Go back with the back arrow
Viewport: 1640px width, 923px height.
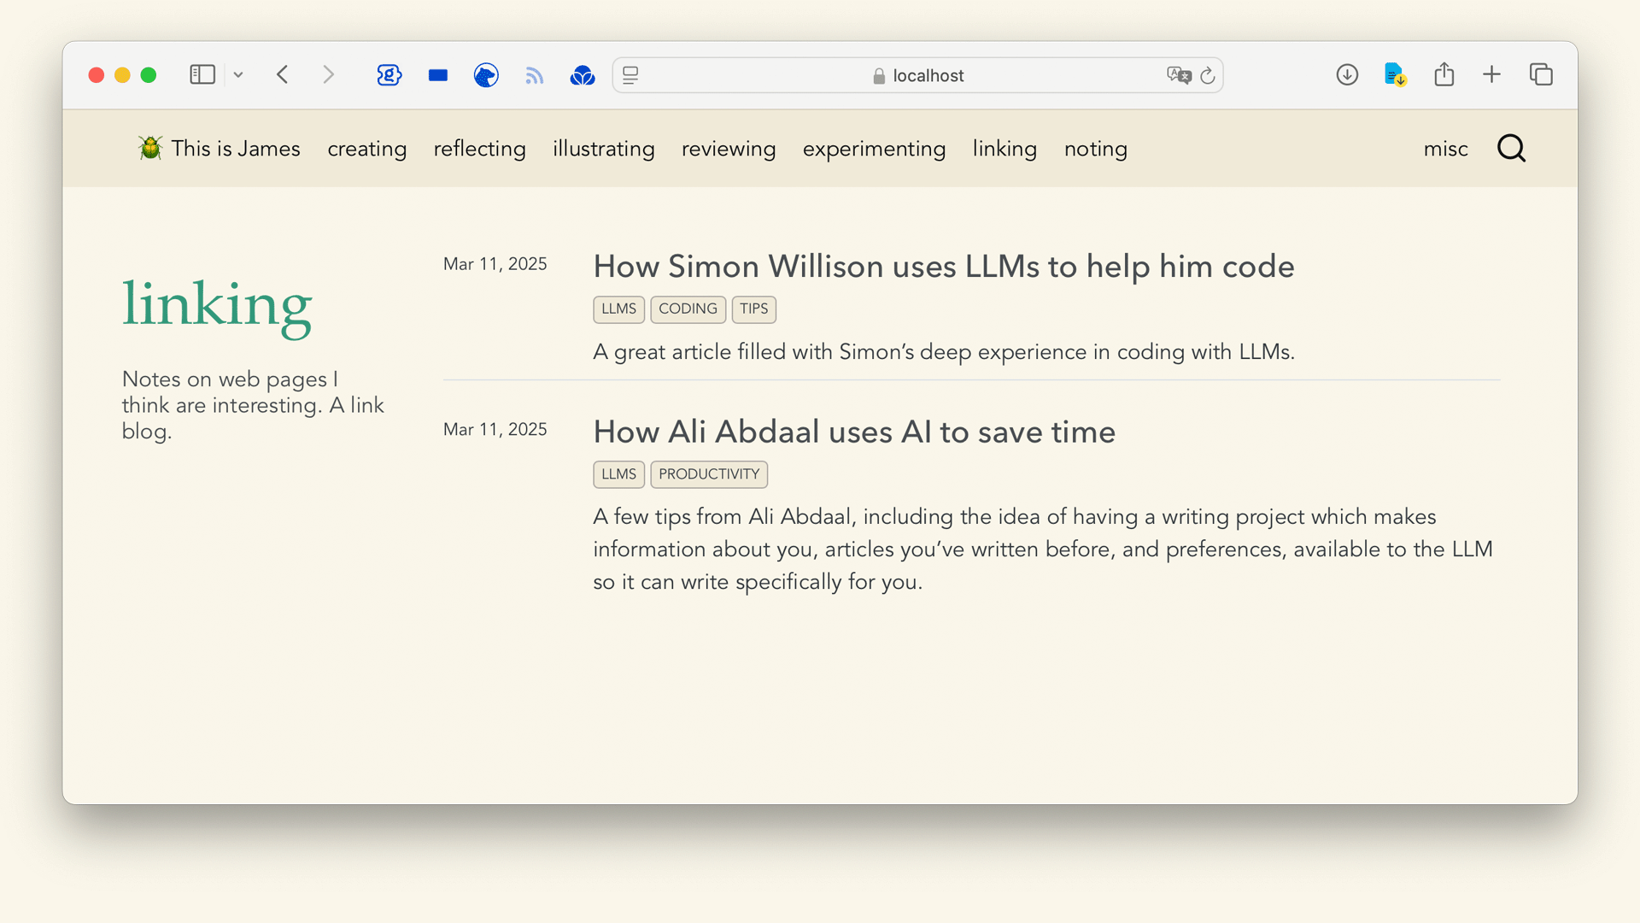[283, 75]
